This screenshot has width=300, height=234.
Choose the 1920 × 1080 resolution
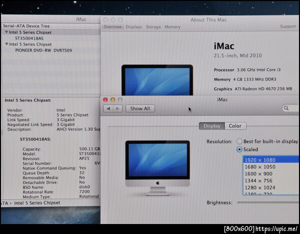point(270,160)
